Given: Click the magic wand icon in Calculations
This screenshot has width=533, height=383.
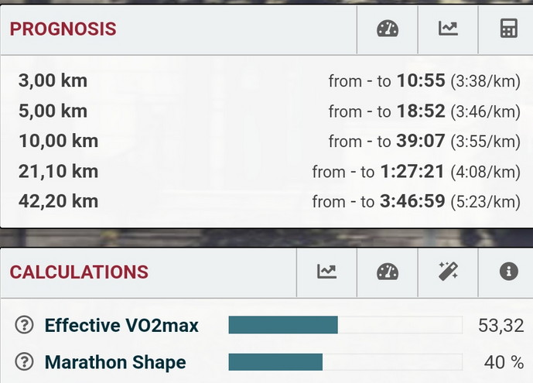Looking at the screenshot, I should (448, 272).
